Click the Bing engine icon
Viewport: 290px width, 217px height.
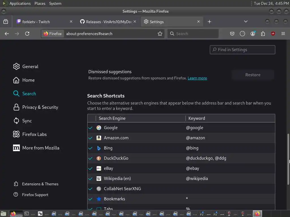[x=99, y=148]
